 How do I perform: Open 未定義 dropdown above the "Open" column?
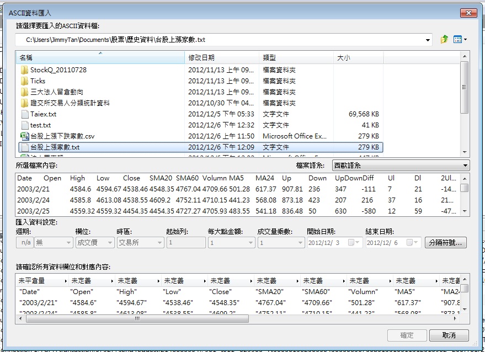pyautogui.click(x=112, y=281)
